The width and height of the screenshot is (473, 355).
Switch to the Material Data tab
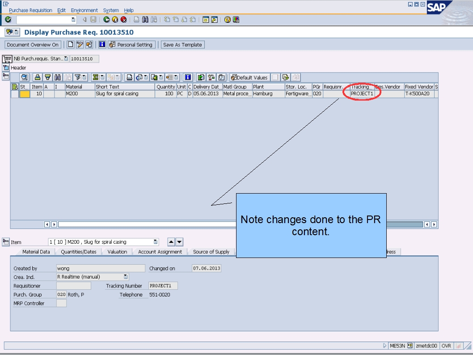tap(36, 252)
